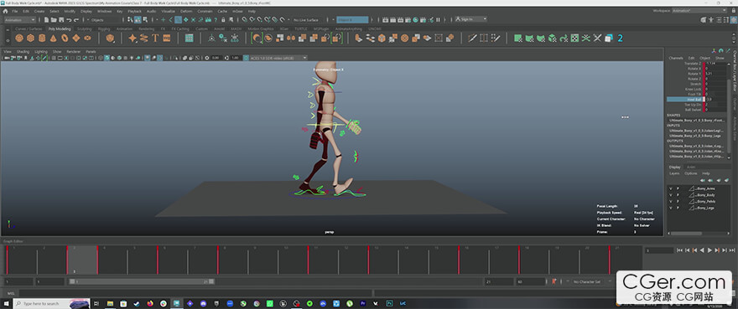
Task: Create a polygon cube from the shelf
Action: (30, 38)
